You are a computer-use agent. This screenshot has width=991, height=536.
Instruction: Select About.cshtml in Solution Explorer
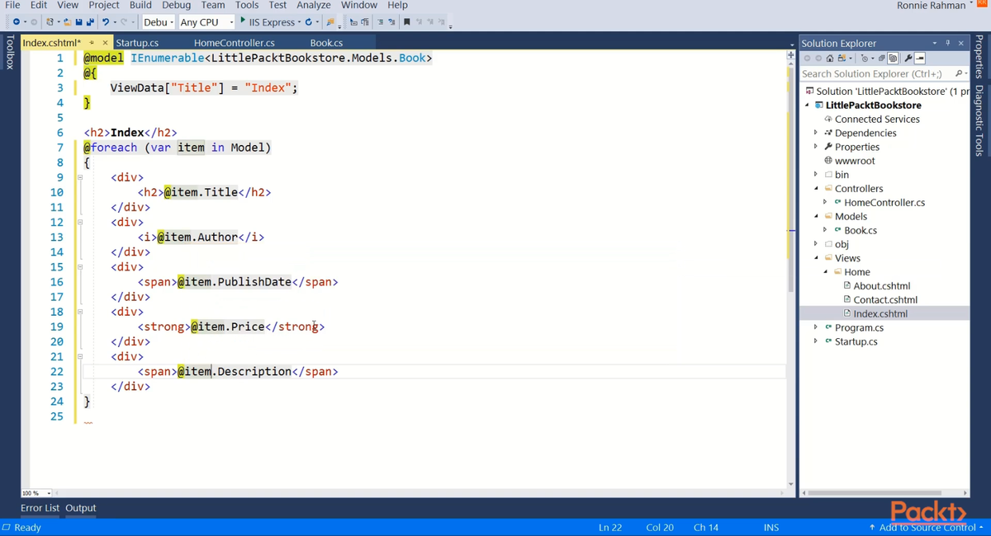(x=881, y=286)
